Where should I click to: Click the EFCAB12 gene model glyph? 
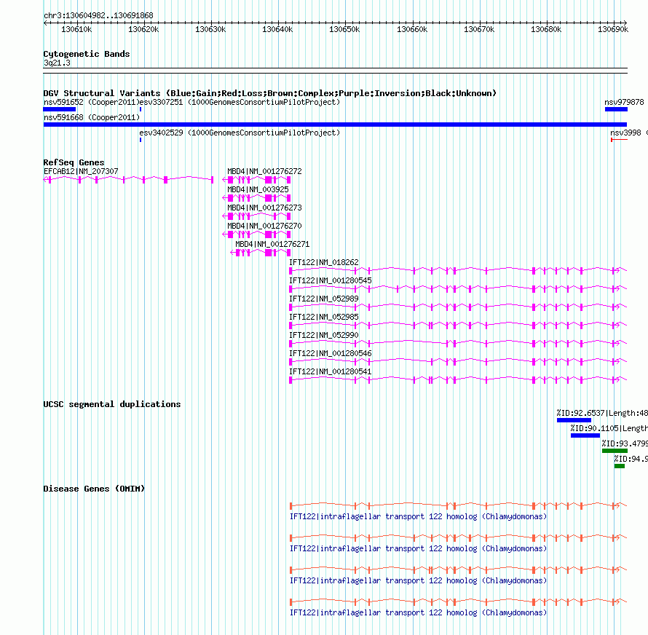pyautogui.click(x=129, y=179)
